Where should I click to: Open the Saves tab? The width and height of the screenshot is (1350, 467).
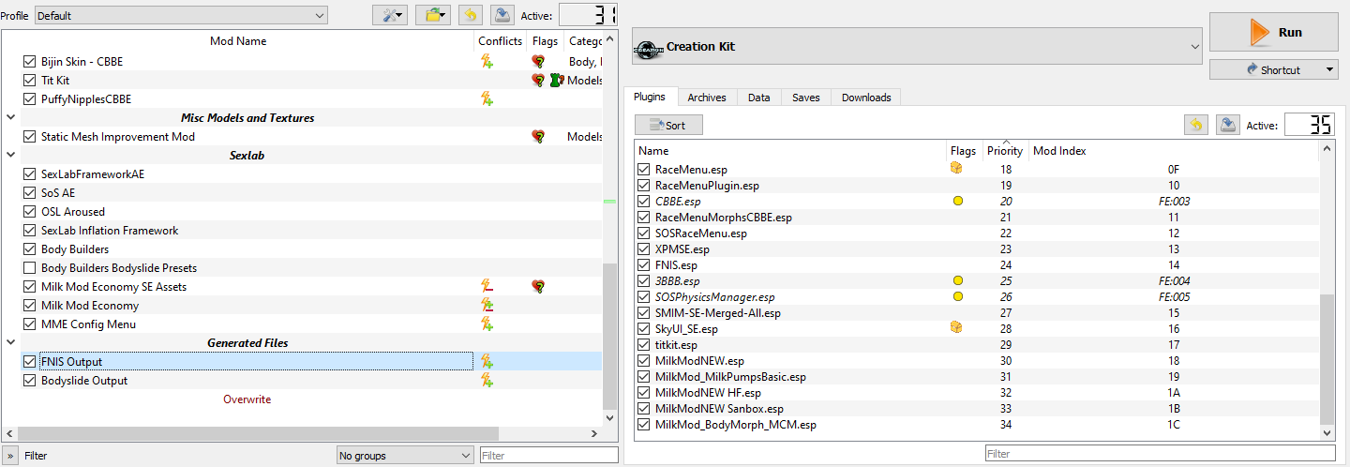[805, 98]
